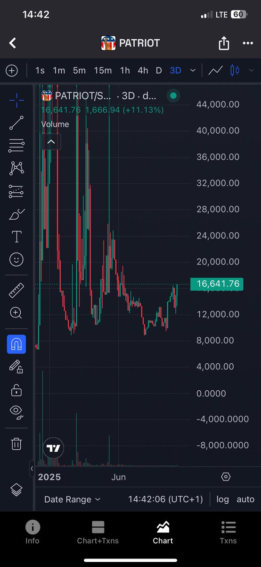Click the candlestick chart type icon
The image size is (261, 567).
click(235, 70)
